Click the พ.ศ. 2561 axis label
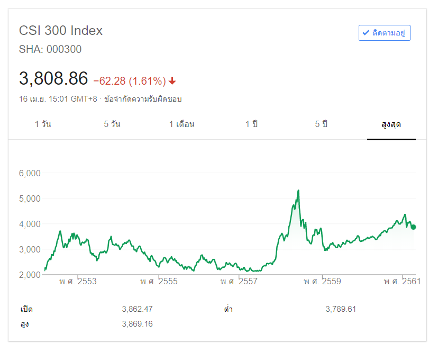This screenshot has width=438, height=361. pyautogui.click(x=402, y=281)
